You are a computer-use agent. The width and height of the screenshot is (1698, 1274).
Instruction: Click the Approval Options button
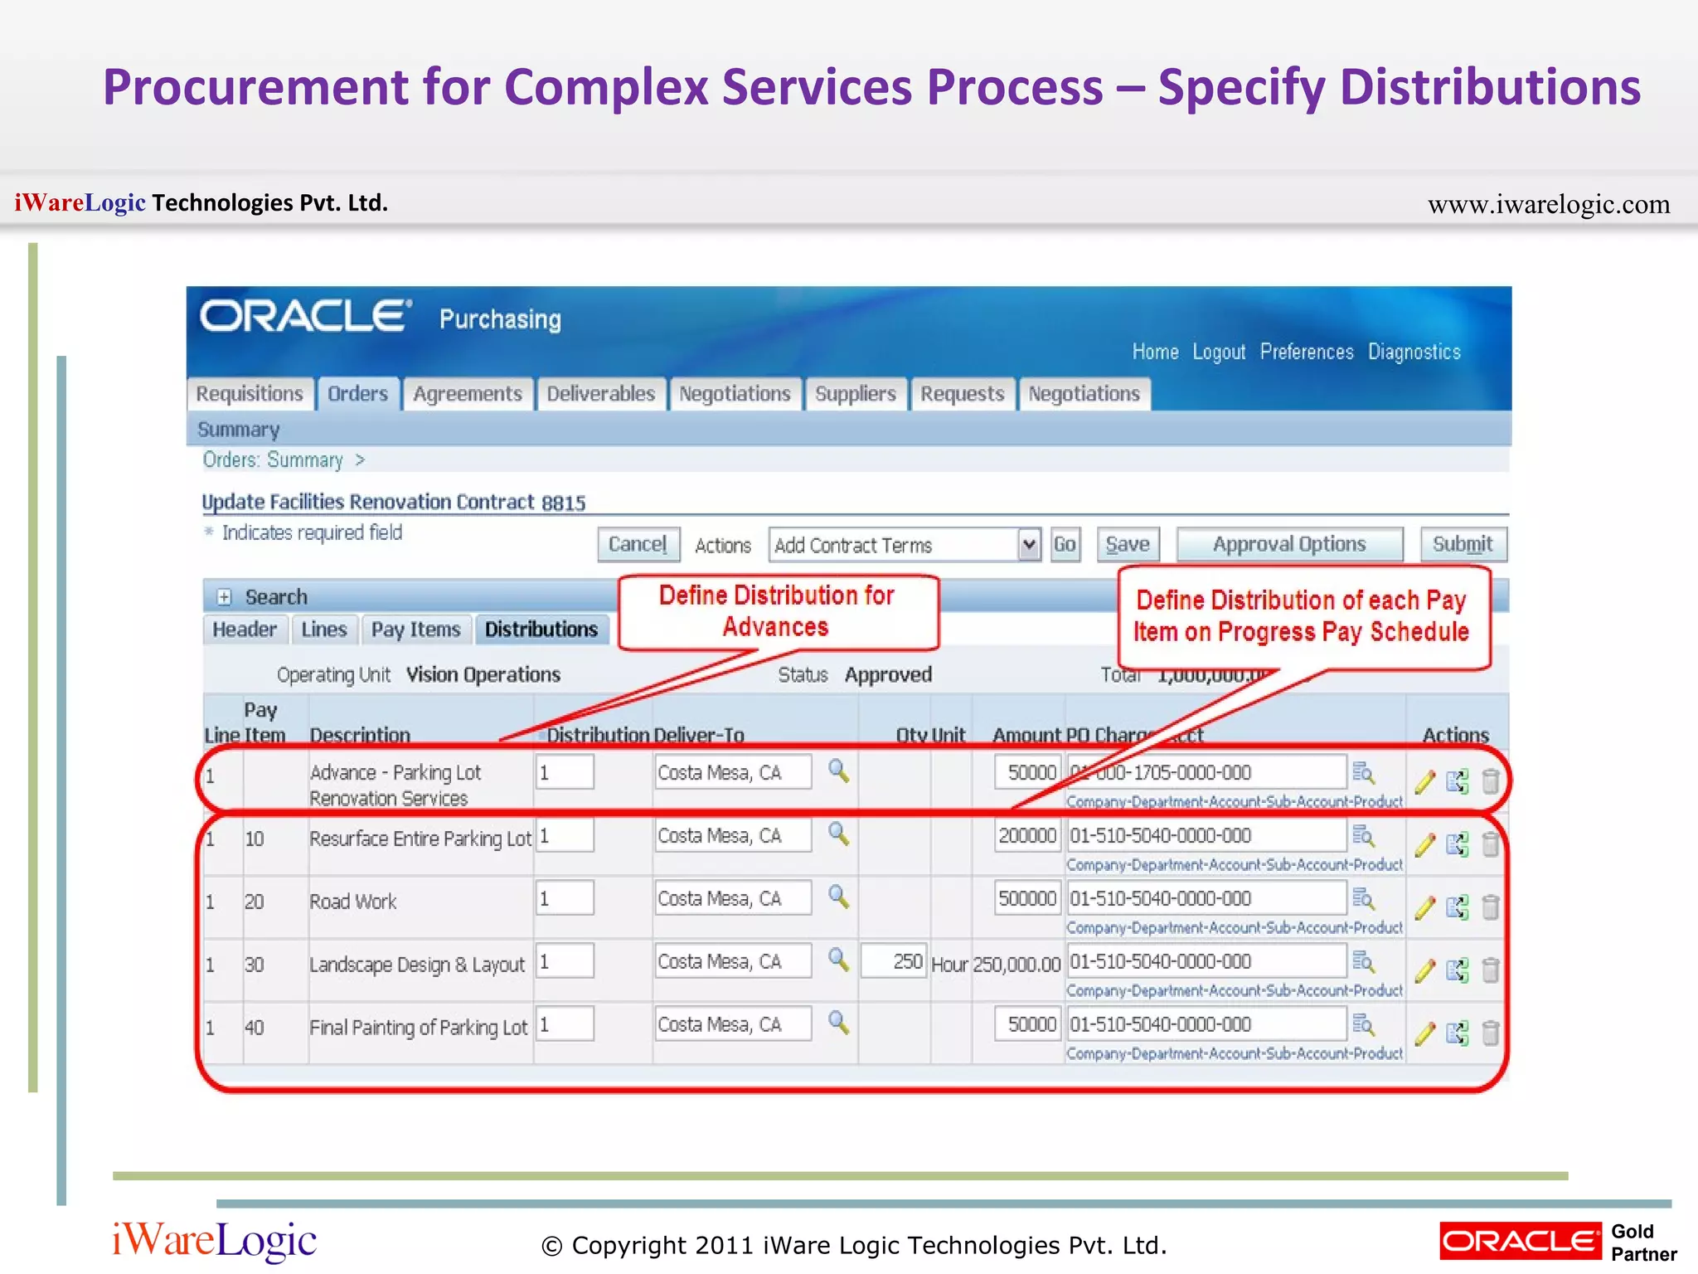point(1289,545)
